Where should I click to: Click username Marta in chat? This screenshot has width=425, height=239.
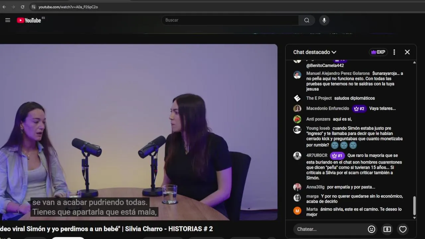[312, 209]
